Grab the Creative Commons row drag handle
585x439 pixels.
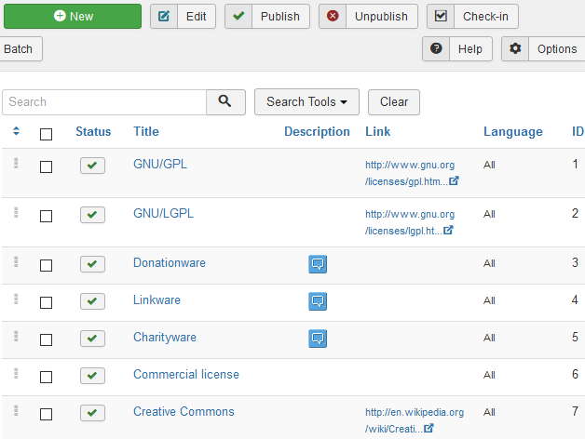(16, 410)
